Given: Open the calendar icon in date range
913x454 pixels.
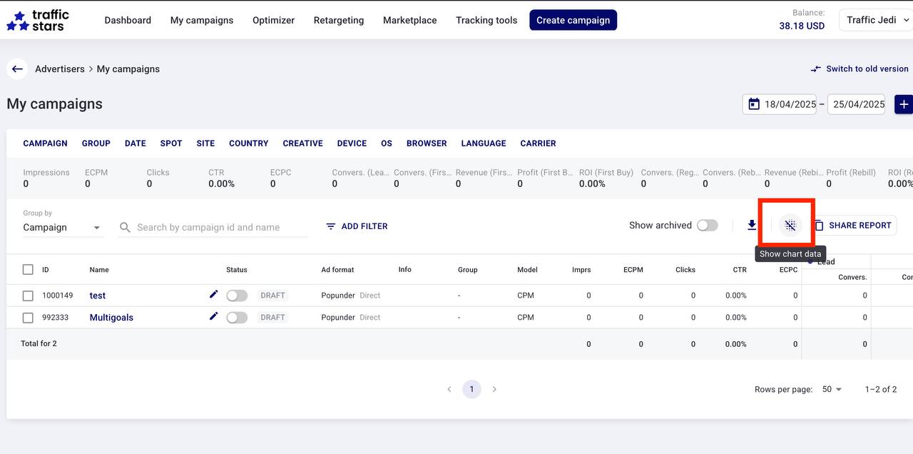Looking at the screenshot, I should [x=754, y=104].
